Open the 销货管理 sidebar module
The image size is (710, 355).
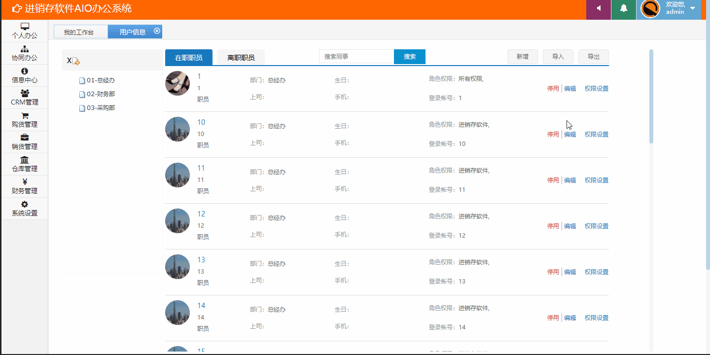click(25, 142)
